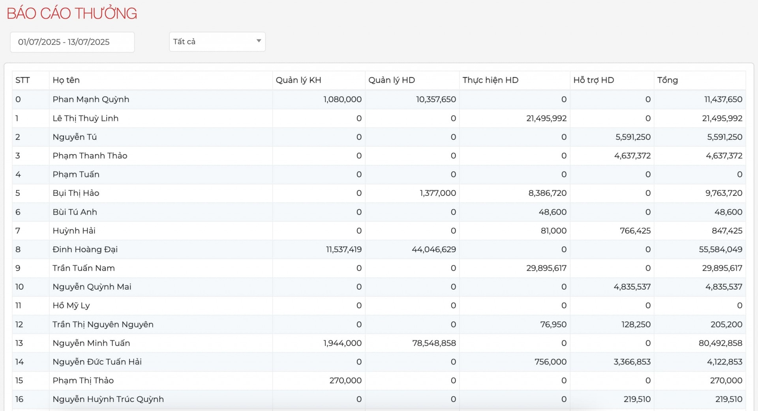This screenshot has width=758, height=411.
Task: Select Đinh Hoàng Đại in the table
Action: [85, 249]
